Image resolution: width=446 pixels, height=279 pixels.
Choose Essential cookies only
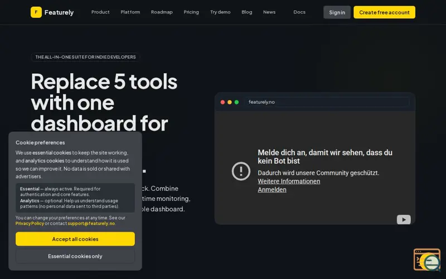pos(75,256)
